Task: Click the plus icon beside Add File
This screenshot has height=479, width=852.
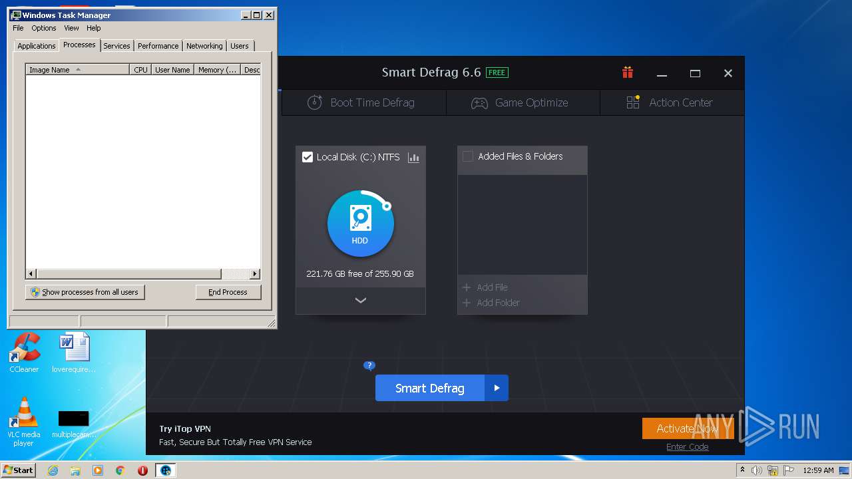Action: [467, 287]
